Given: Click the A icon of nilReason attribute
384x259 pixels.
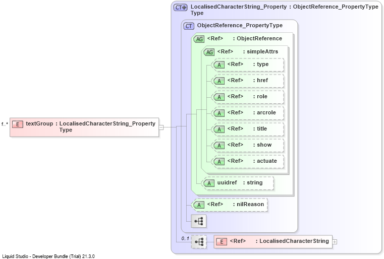Looking at the screenshot, I should (199, 205).
